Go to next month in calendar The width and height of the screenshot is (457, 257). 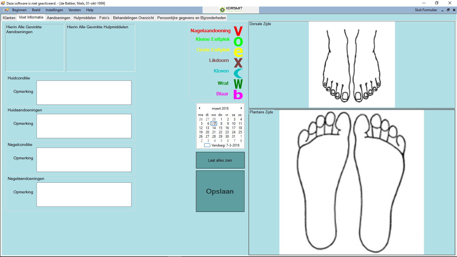tap(241, 108)
